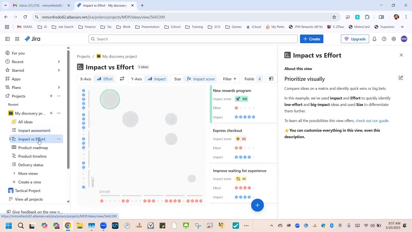Click the Create button
This screenshot has width=412, height=232.
pyautogui.click(x=312, y=39)
